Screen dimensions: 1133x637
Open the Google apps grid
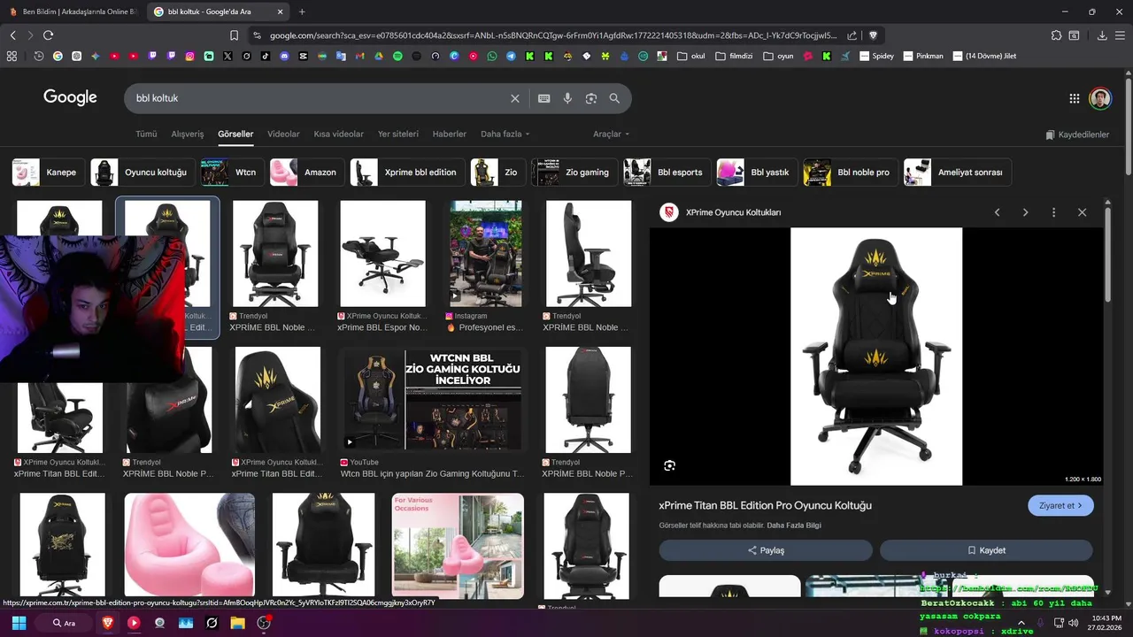(1074, 98)
